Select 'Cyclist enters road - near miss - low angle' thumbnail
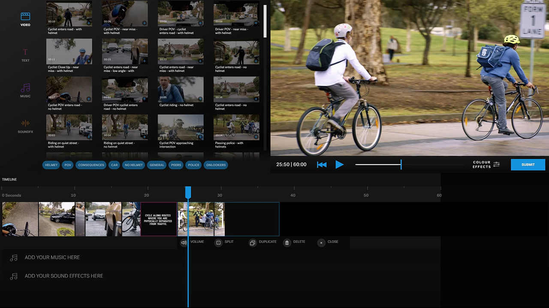Viewport: 549px width, 308px height. click(x=125, y=52)
